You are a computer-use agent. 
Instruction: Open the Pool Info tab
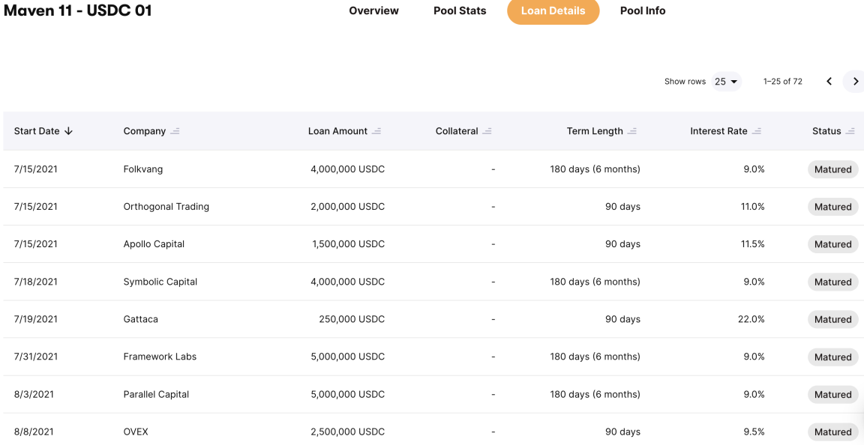click(643, 11)
